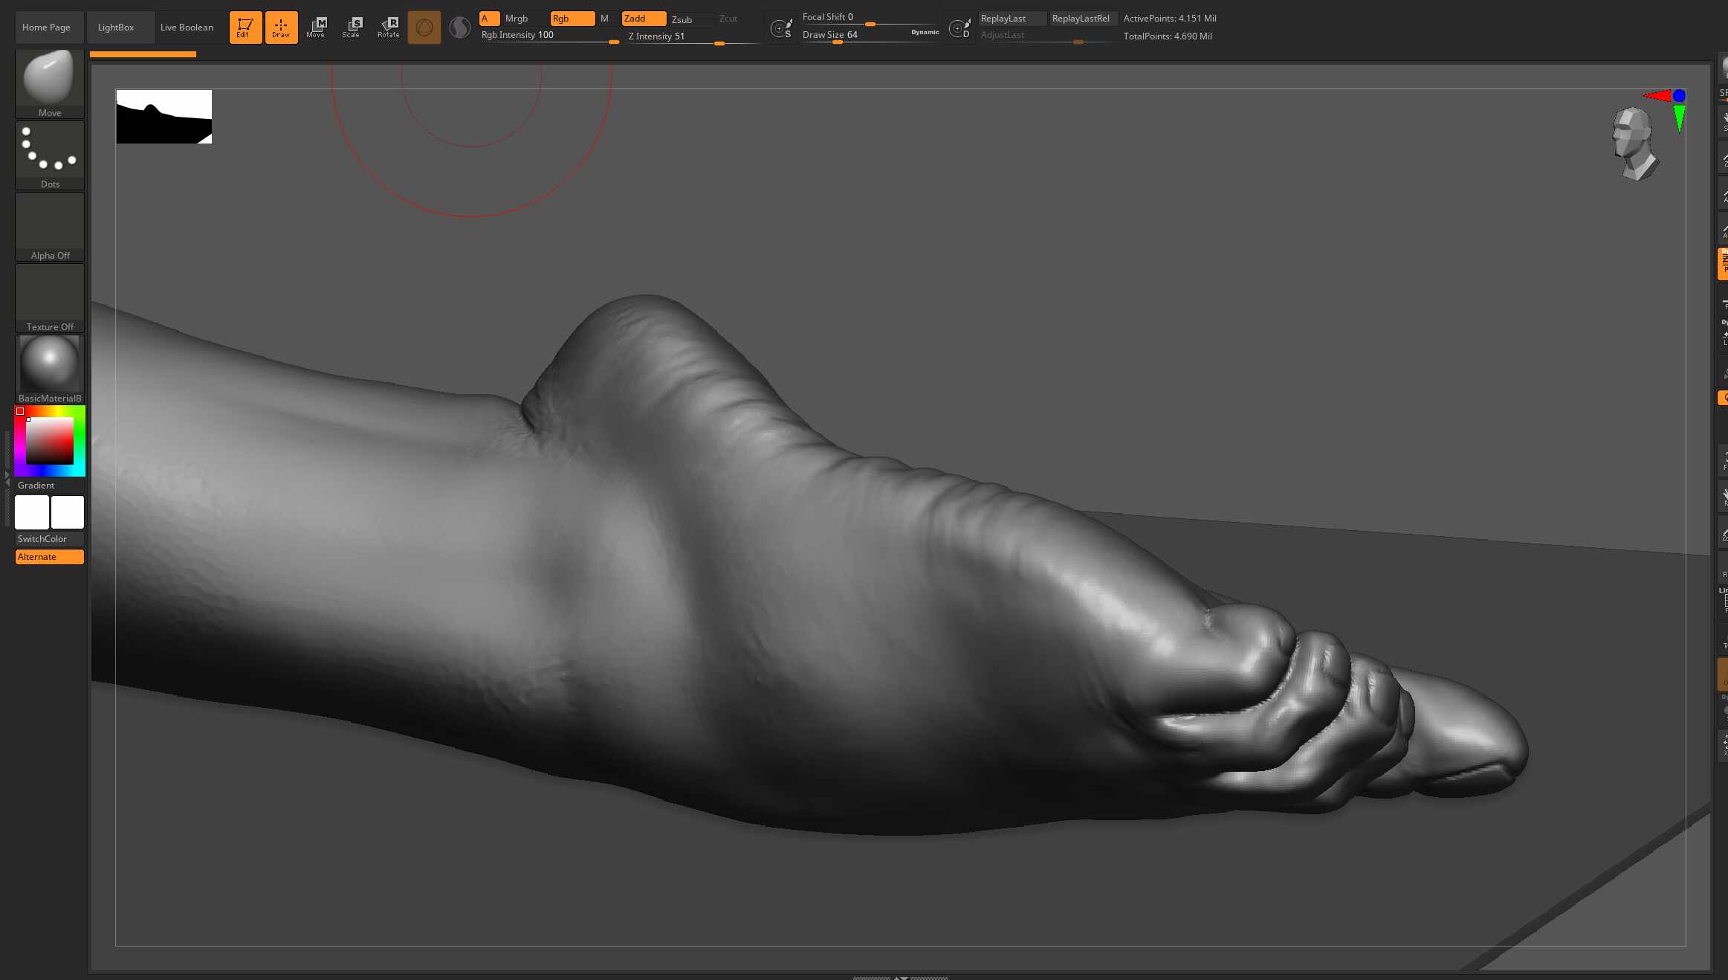Click the Move brush thumbnail

tap(50, 83)
